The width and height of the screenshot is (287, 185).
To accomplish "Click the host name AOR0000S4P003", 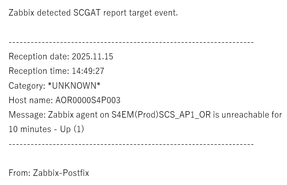I will point(88,100).
